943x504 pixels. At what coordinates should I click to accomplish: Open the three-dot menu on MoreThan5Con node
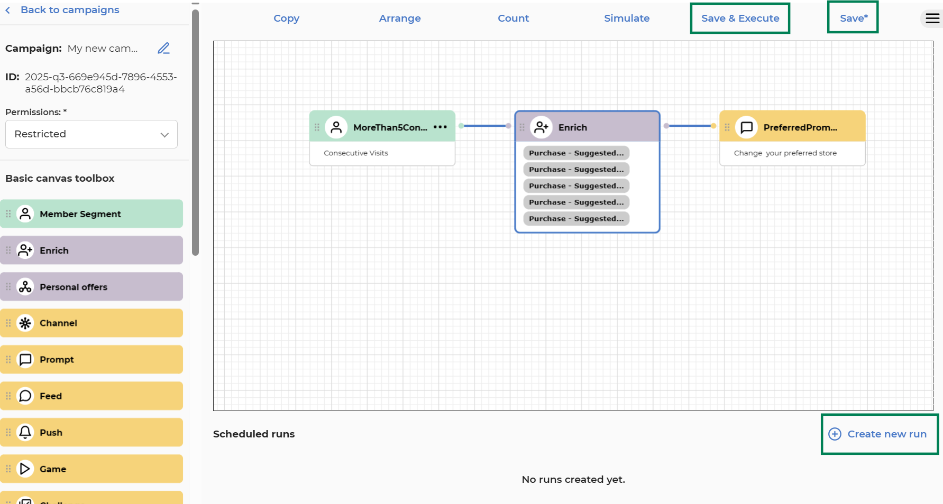click(440, 127)
